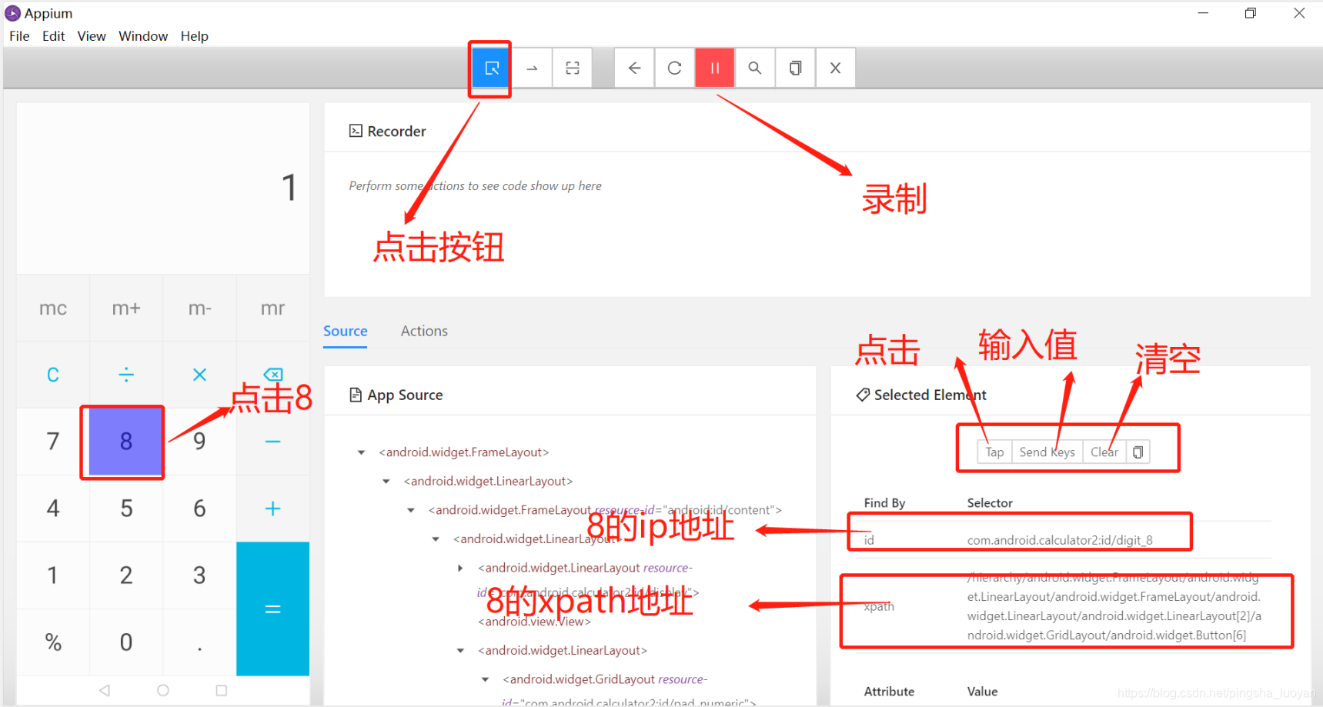Tap calculator digit 7
Screen dimensions: 1323x707
[53, 442]
